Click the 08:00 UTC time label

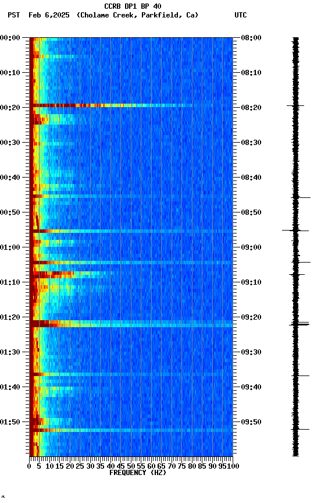click(x=251, y=38)
